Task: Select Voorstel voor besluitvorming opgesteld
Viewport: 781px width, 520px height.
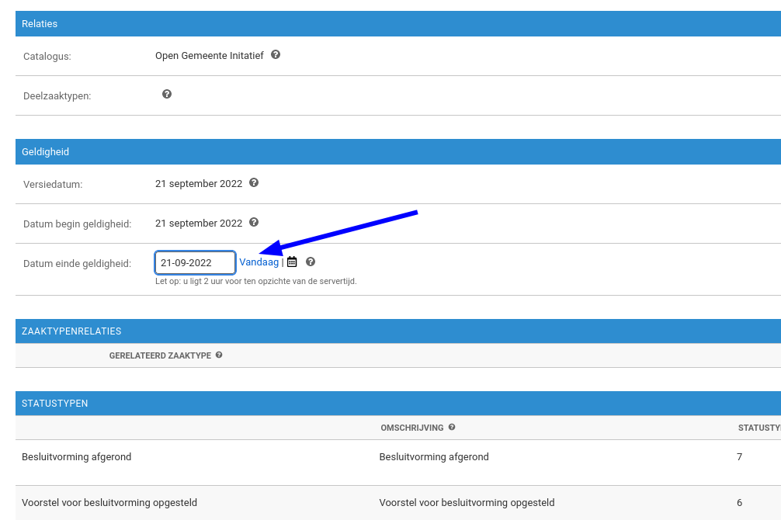Action: [x=109, y=502]
